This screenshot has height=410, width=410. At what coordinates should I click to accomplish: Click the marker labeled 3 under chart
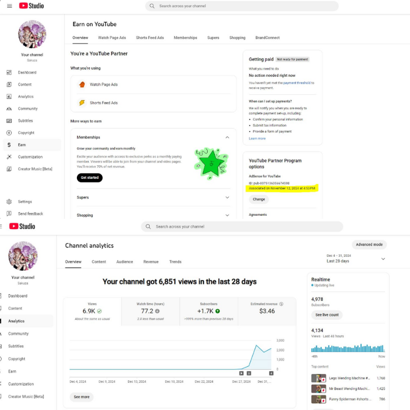[249, 374]
